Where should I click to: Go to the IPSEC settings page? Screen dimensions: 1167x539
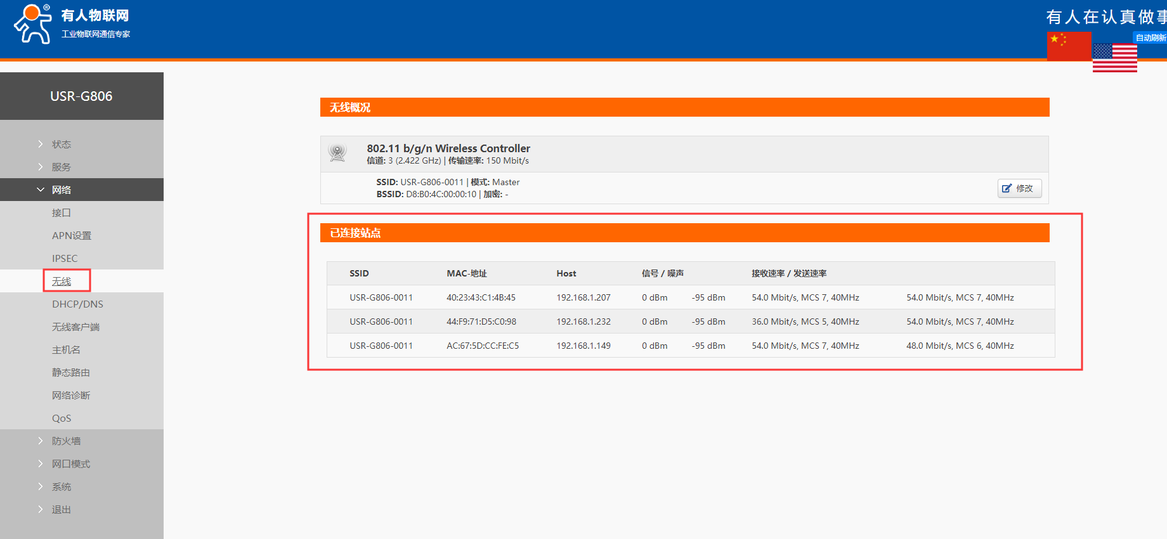pyautogui.click(x=65, y=258)
